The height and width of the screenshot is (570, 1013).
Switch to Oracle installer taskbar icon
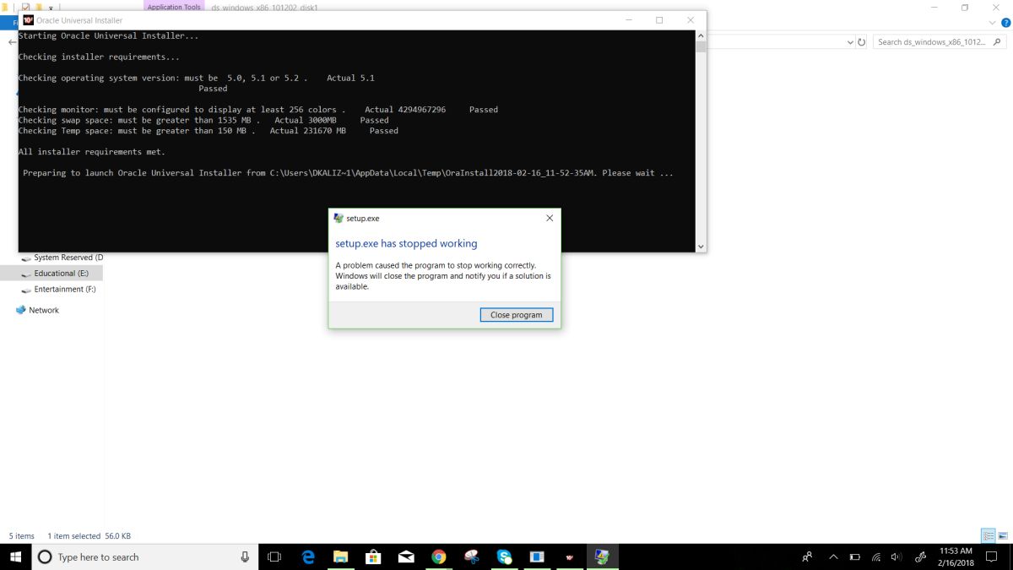[570, 556]
